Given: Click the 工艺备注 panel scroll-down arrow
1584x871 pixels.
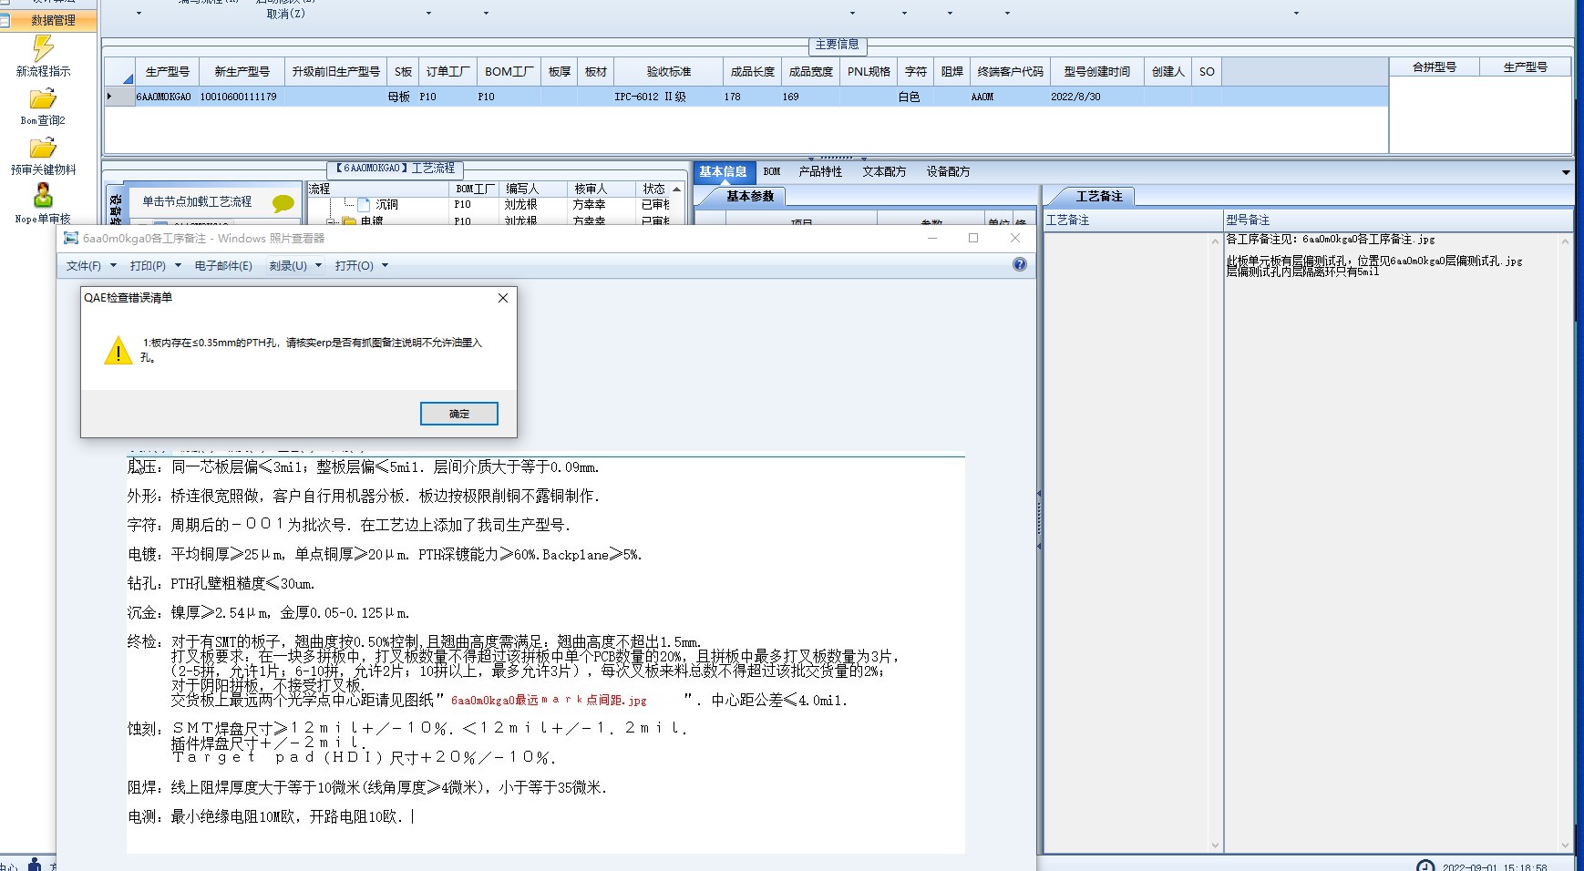Looking at the screenshot, I should (1215, 845).
